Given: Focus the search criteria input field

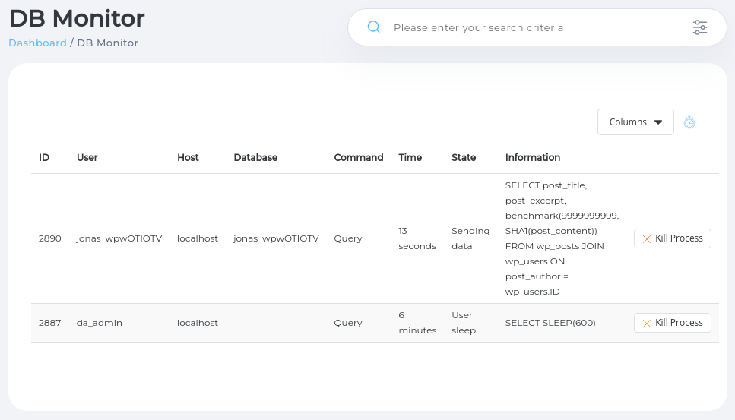Looking at the screenshot, I should (x=532, y=27).
